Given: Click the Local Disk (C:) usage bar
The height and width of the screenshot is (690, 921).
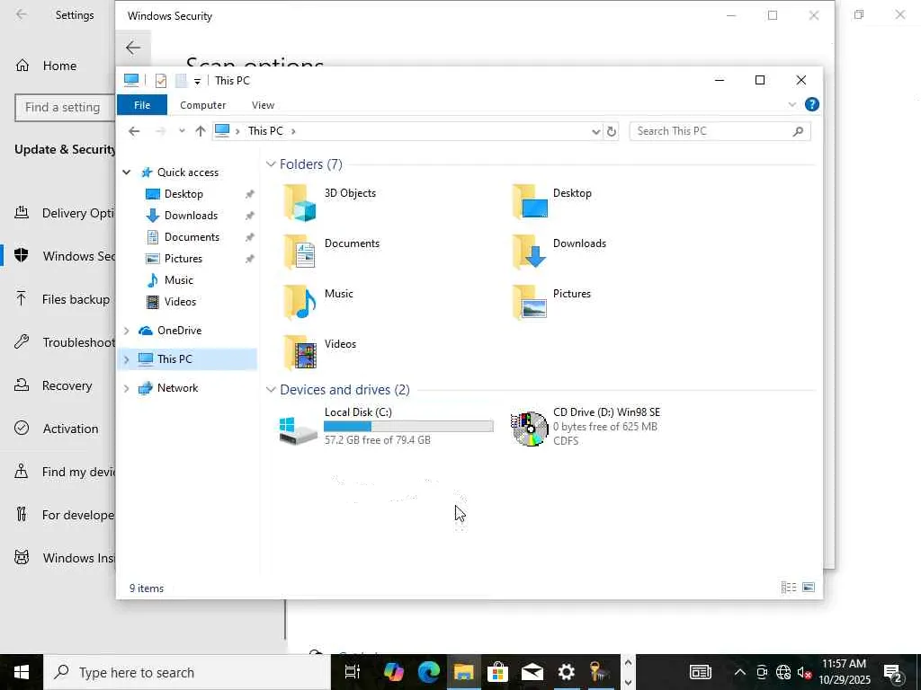Looking at the screenshot, I should coord(408,427).
